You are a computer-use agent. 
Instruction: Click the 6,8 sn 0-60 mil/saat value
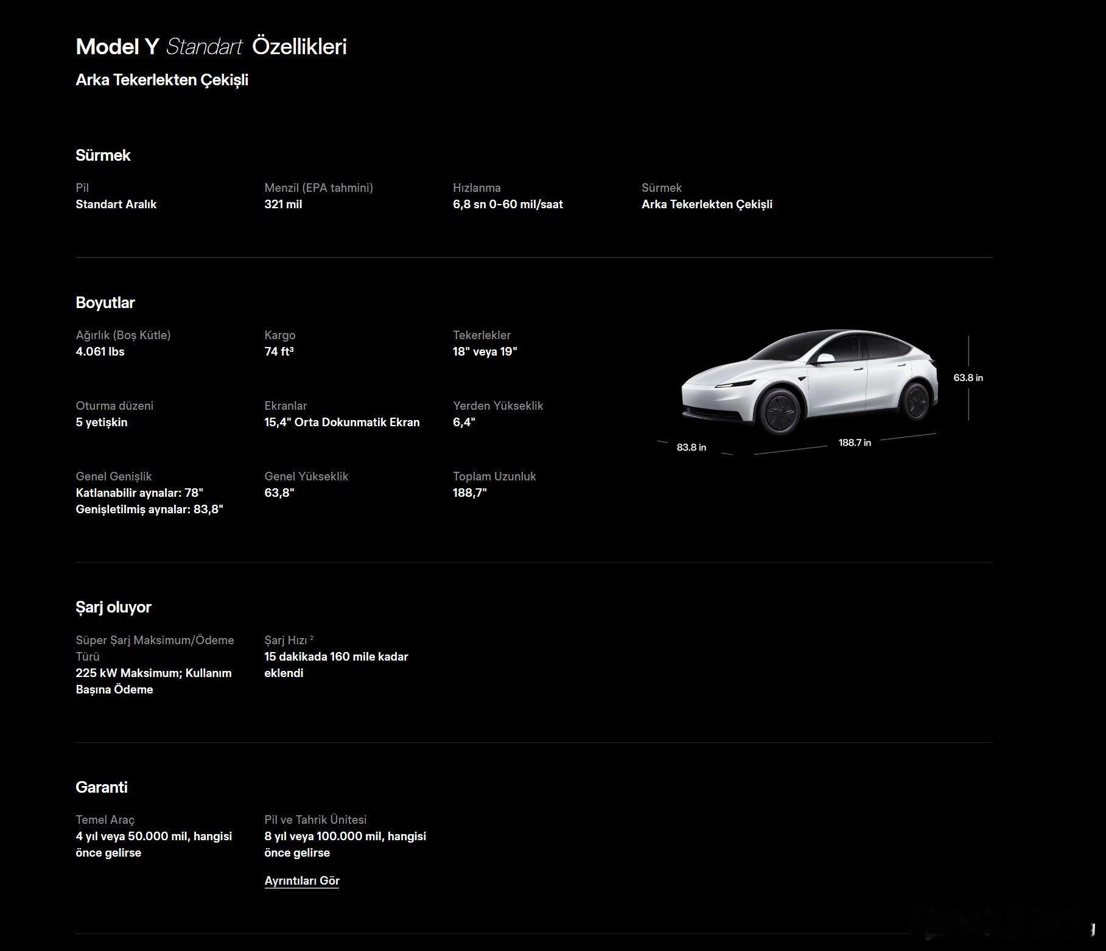coord(508,204)
